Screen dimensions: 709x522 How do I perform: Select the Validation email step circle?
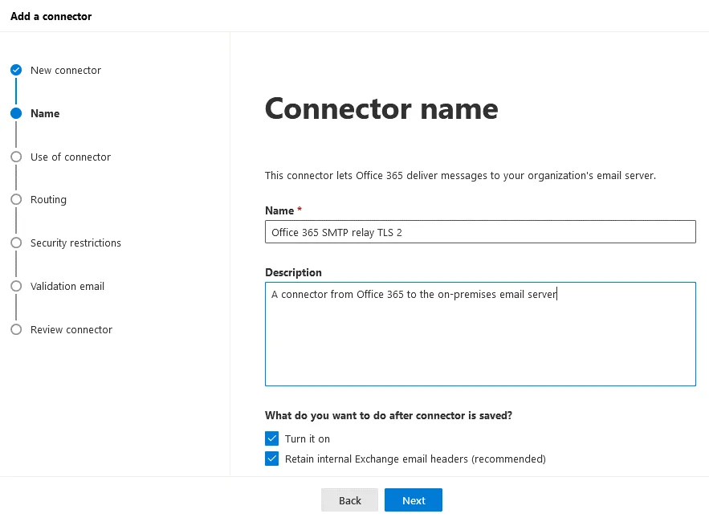(x=16, y=286)
